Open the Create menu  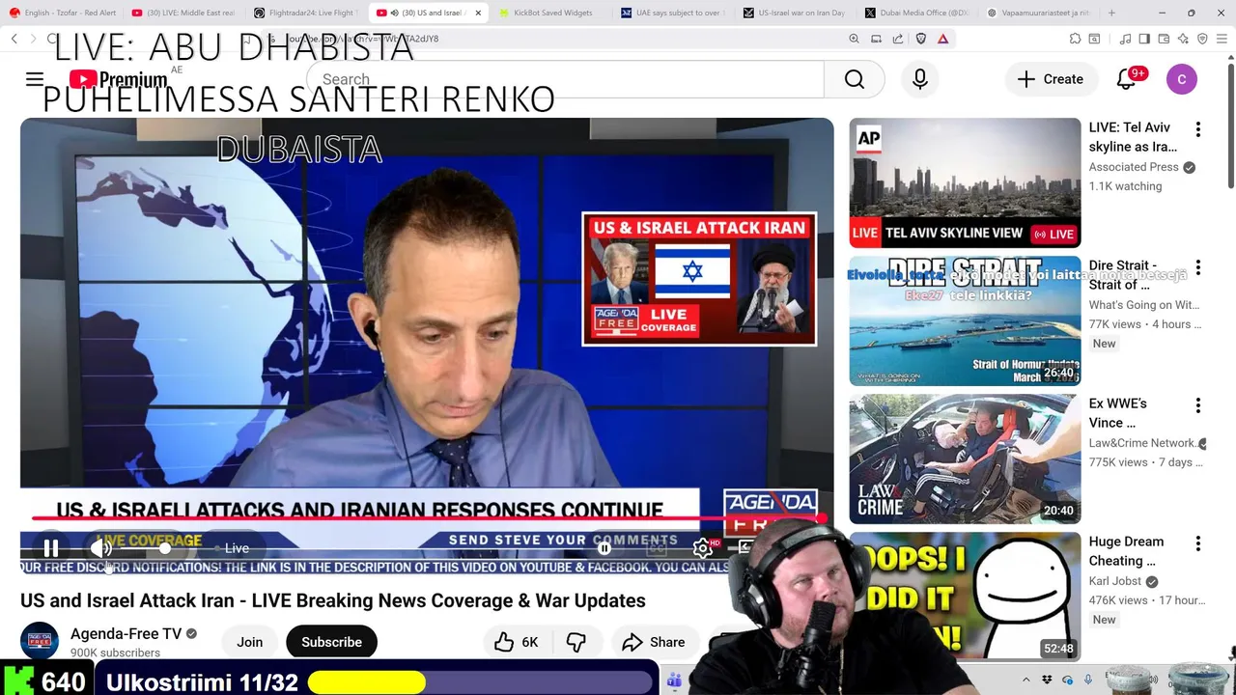pyautogui.click(x=1051, y=79)
